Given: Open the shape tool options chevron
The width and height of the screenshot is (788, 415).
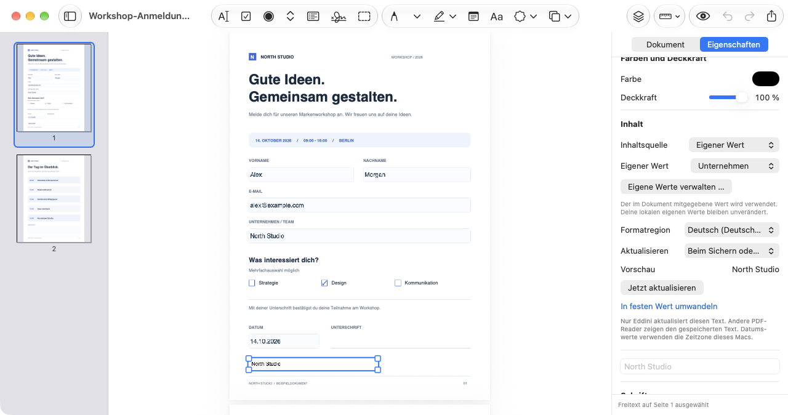Looking at the screenshot, I should coord(534,17).
